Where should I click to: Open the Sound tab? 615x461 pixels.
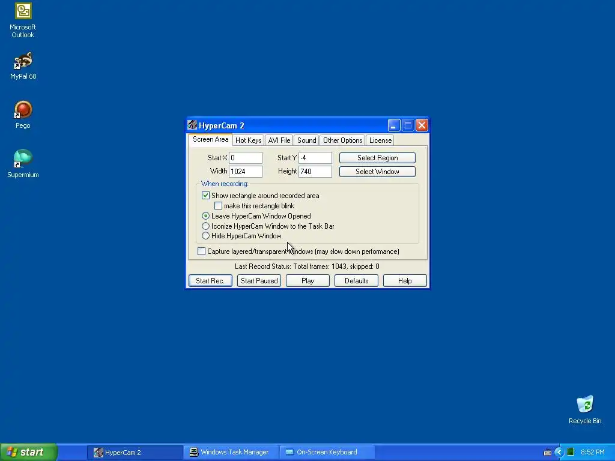tap(306, 140)
